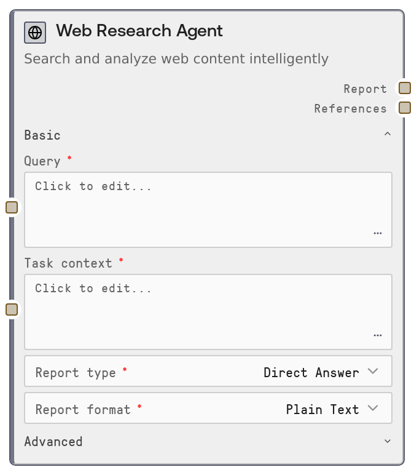The height and width of the screenshot is (475, 414).
Task: Select the Web Research Agent title
Action: click(x=139, y=31)
